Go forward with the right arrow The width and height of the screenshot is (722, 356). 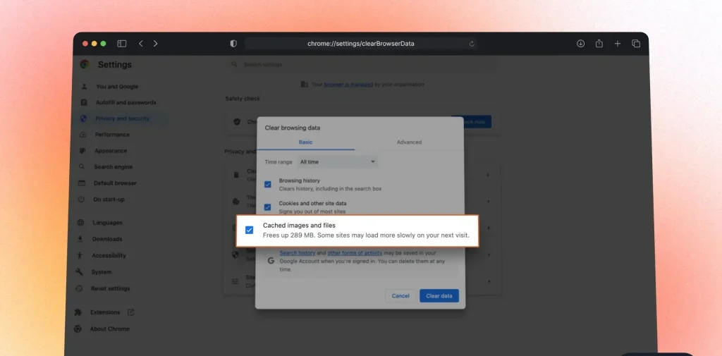[156, 44]
